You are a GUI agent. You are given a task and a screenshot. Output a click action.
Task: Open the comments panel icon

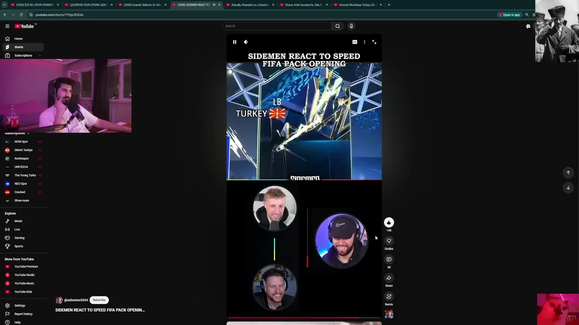pyautogui.click(x=389, y=260)
